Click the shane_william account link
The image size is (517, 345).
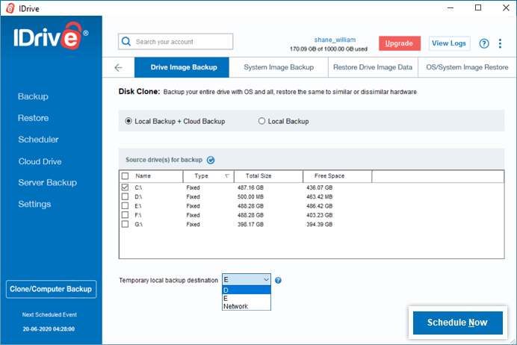[x=335, y=40]
